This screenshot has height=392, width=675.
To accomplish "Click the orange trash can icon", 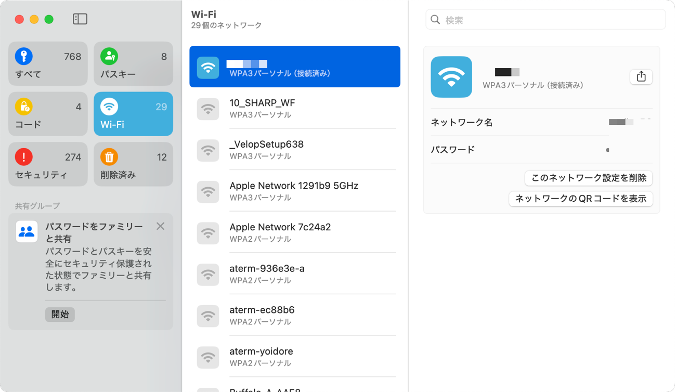I will [109, 156].
